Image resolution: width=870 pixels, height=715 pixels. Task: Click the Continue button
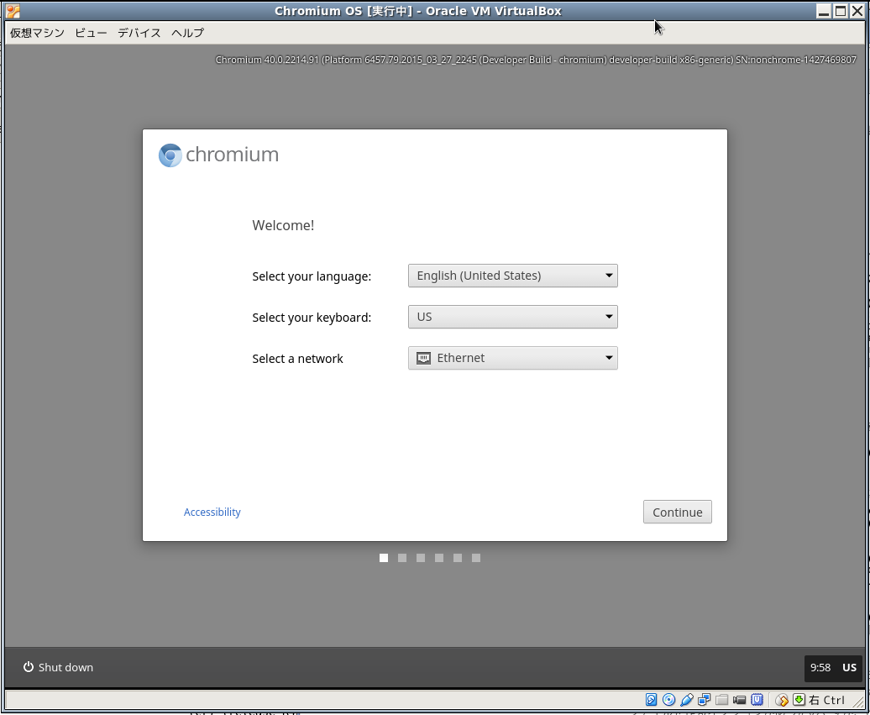point(678,512)
